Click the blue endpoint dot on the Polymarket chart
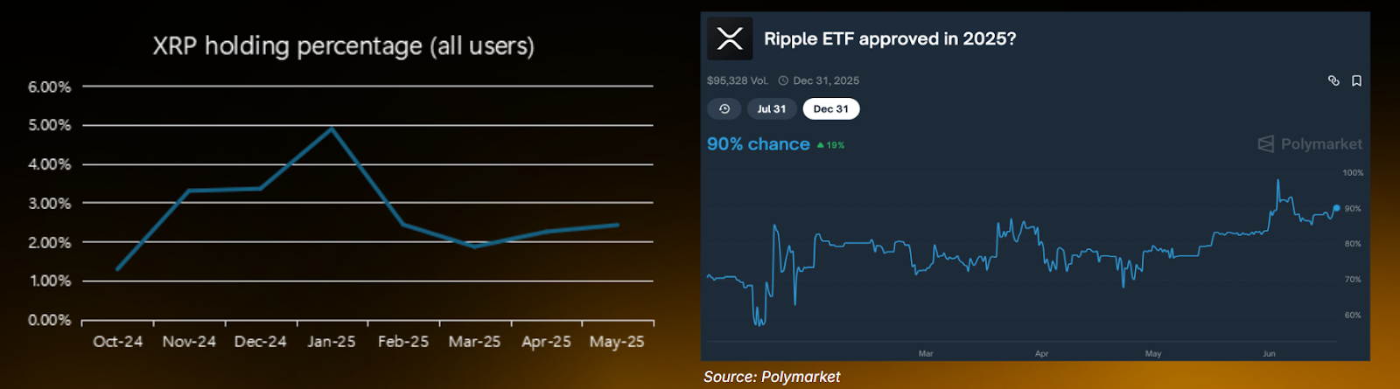This screenshot has height=389, width=1400. (x=1336, y=208)
